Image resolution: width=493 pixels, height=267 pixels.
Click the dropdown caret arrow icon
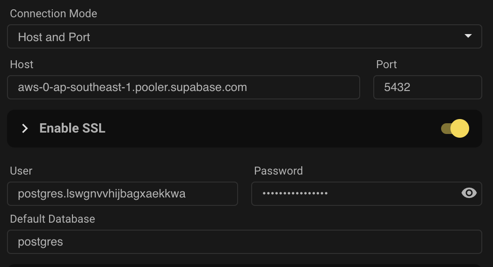tap(468, 36)
